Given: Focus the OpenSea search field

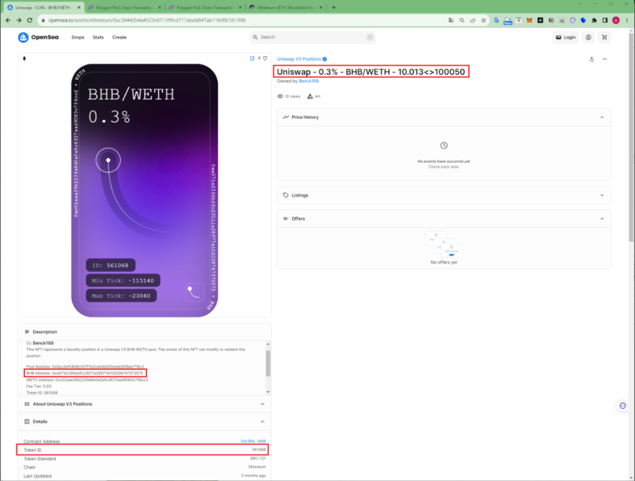Looking at the screenshot, I should (x=312, y=37).
